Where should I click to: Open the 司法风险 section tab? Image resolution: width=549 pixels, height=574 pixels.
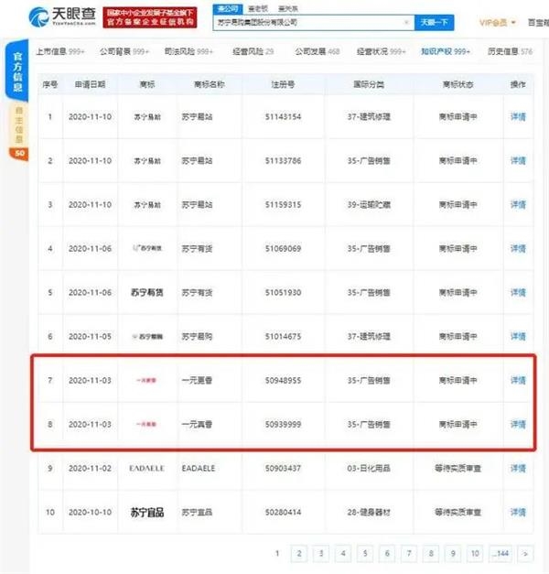point(188,51)
